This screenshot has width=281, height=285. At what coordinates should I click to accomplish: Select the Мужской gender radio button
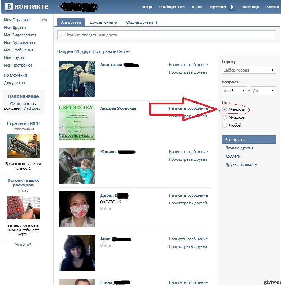pos(225,117)
